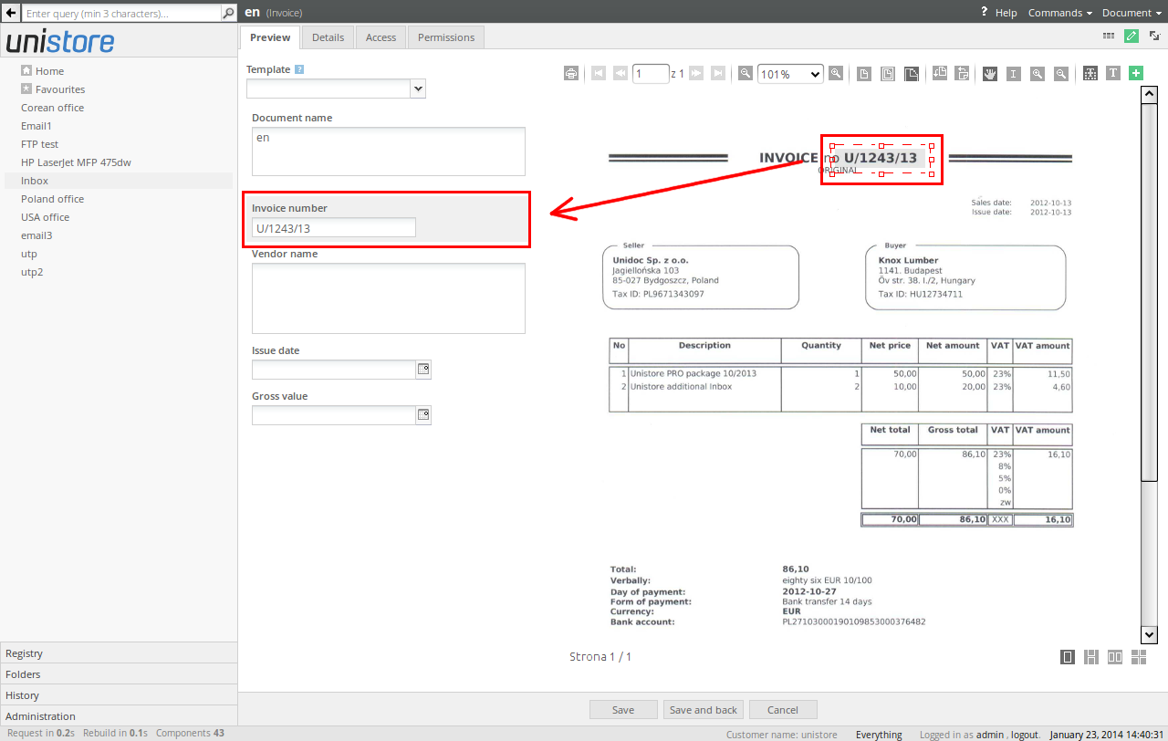The image size is (1168, 741).
Task: Jump to last page of document
Action: (718, 74)
